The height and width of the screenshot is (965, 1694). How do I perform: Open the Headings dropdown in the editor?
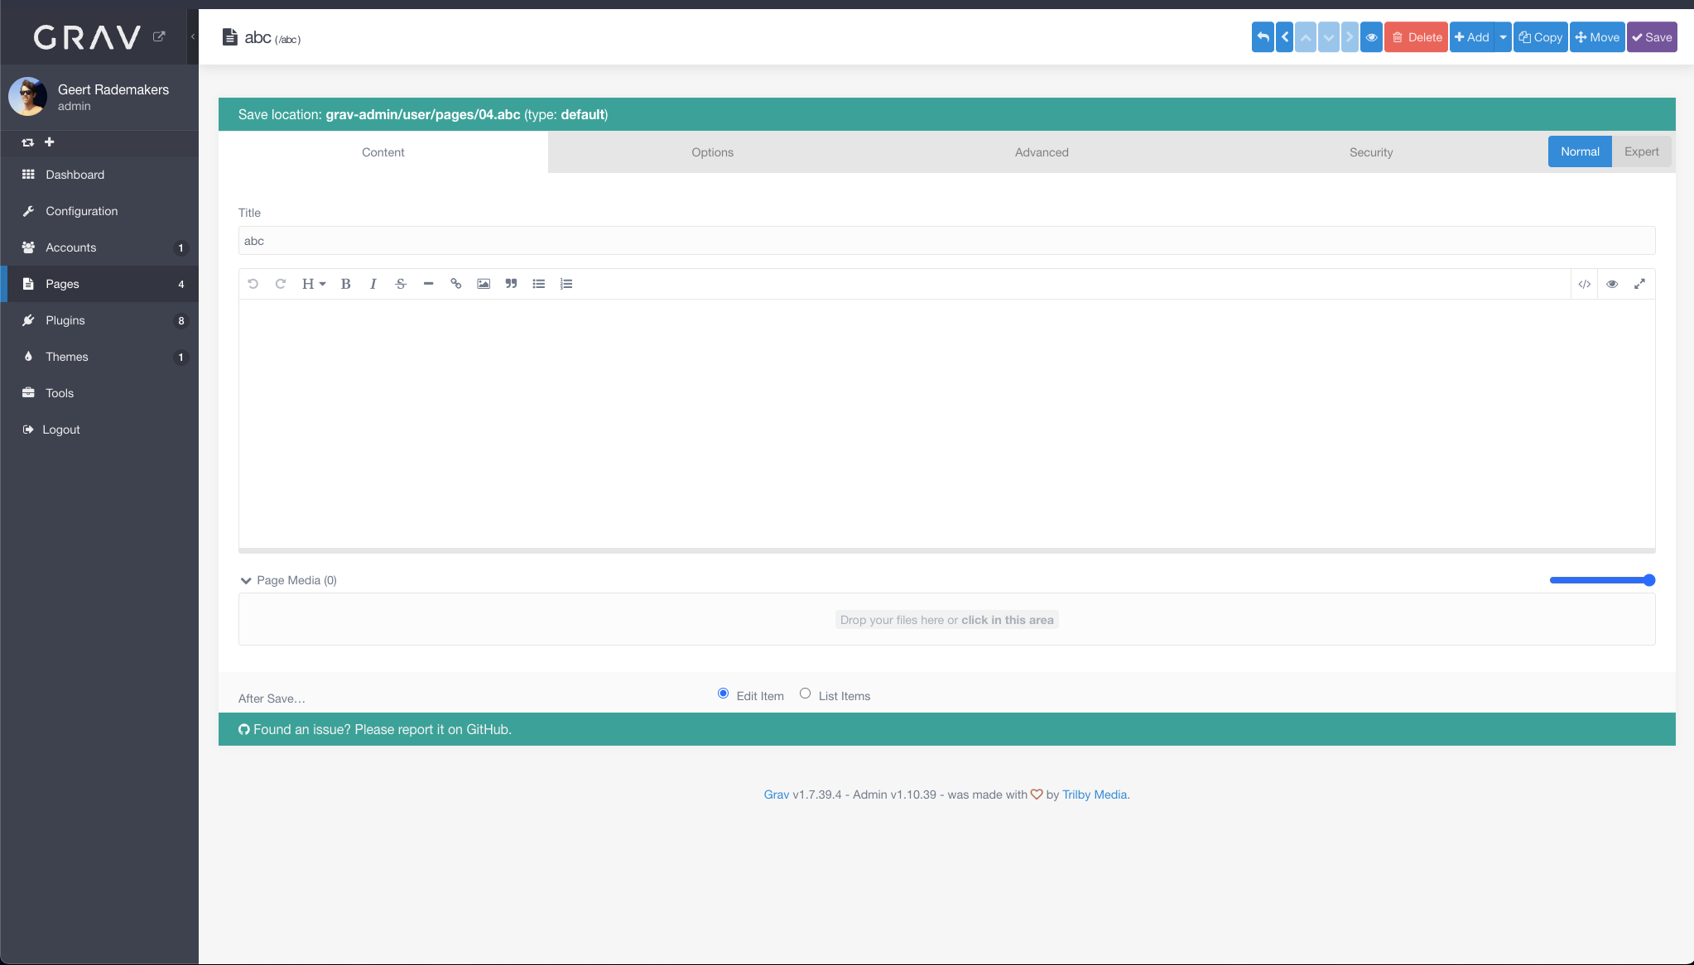click(x=313, y=284)
